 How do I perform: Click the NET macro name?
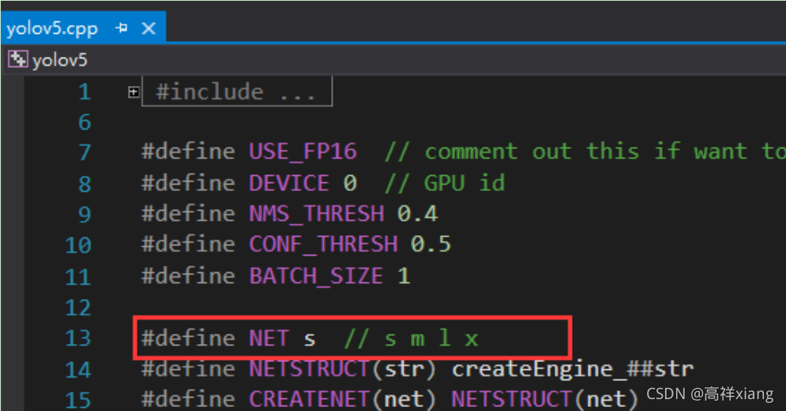click(x=269, y=338)
